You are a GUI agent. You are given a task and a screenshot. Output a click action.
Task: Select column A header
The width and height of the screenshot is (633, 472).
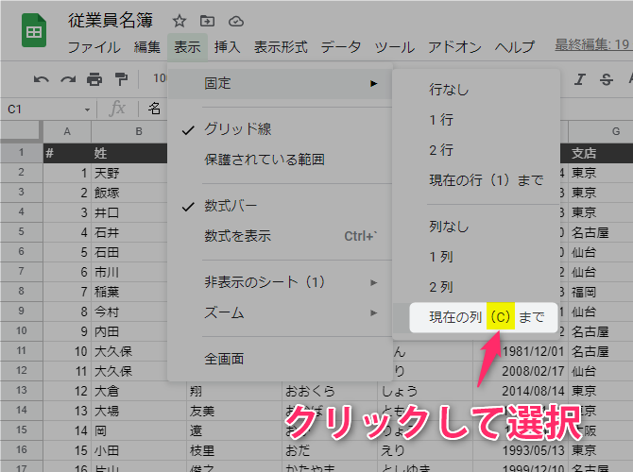point(67,131)
